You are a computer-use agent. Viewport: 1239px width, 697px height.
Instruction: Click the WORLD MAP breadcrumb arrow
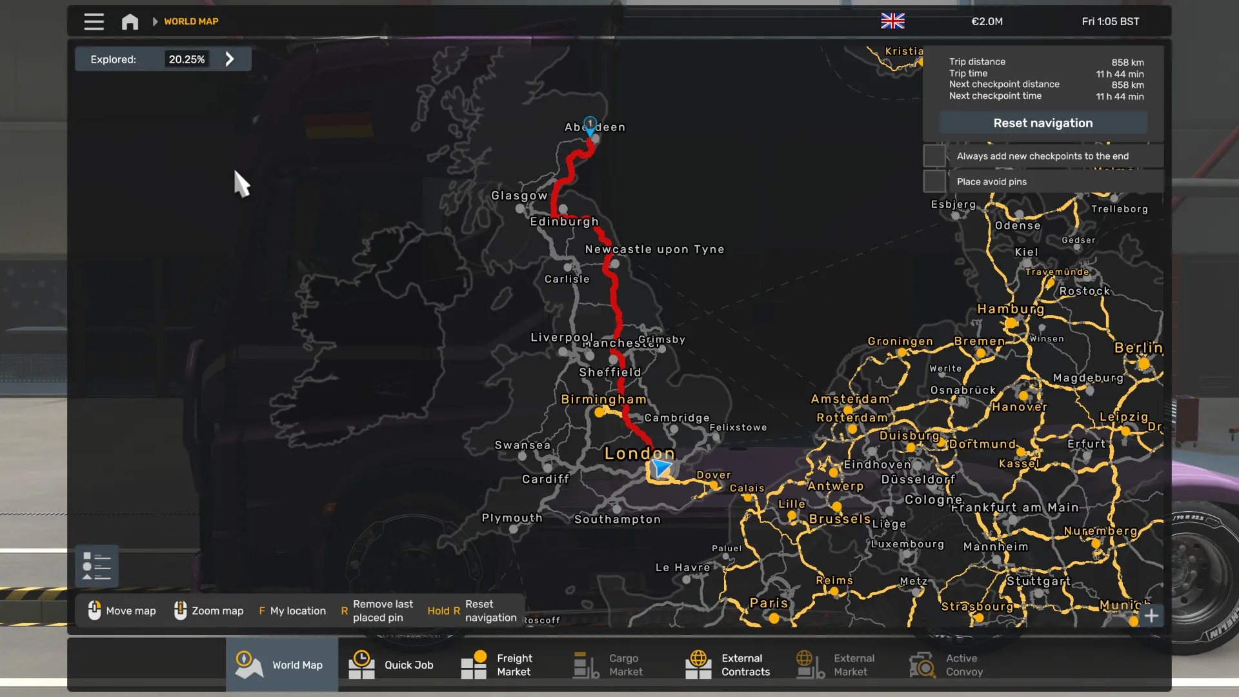click(155, 21)
